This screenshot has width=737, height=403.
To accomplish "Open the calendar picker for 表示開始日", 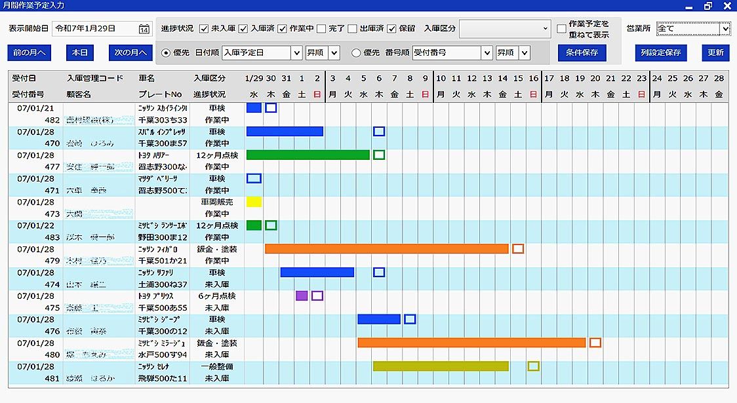I will click(x=144, y=29).
